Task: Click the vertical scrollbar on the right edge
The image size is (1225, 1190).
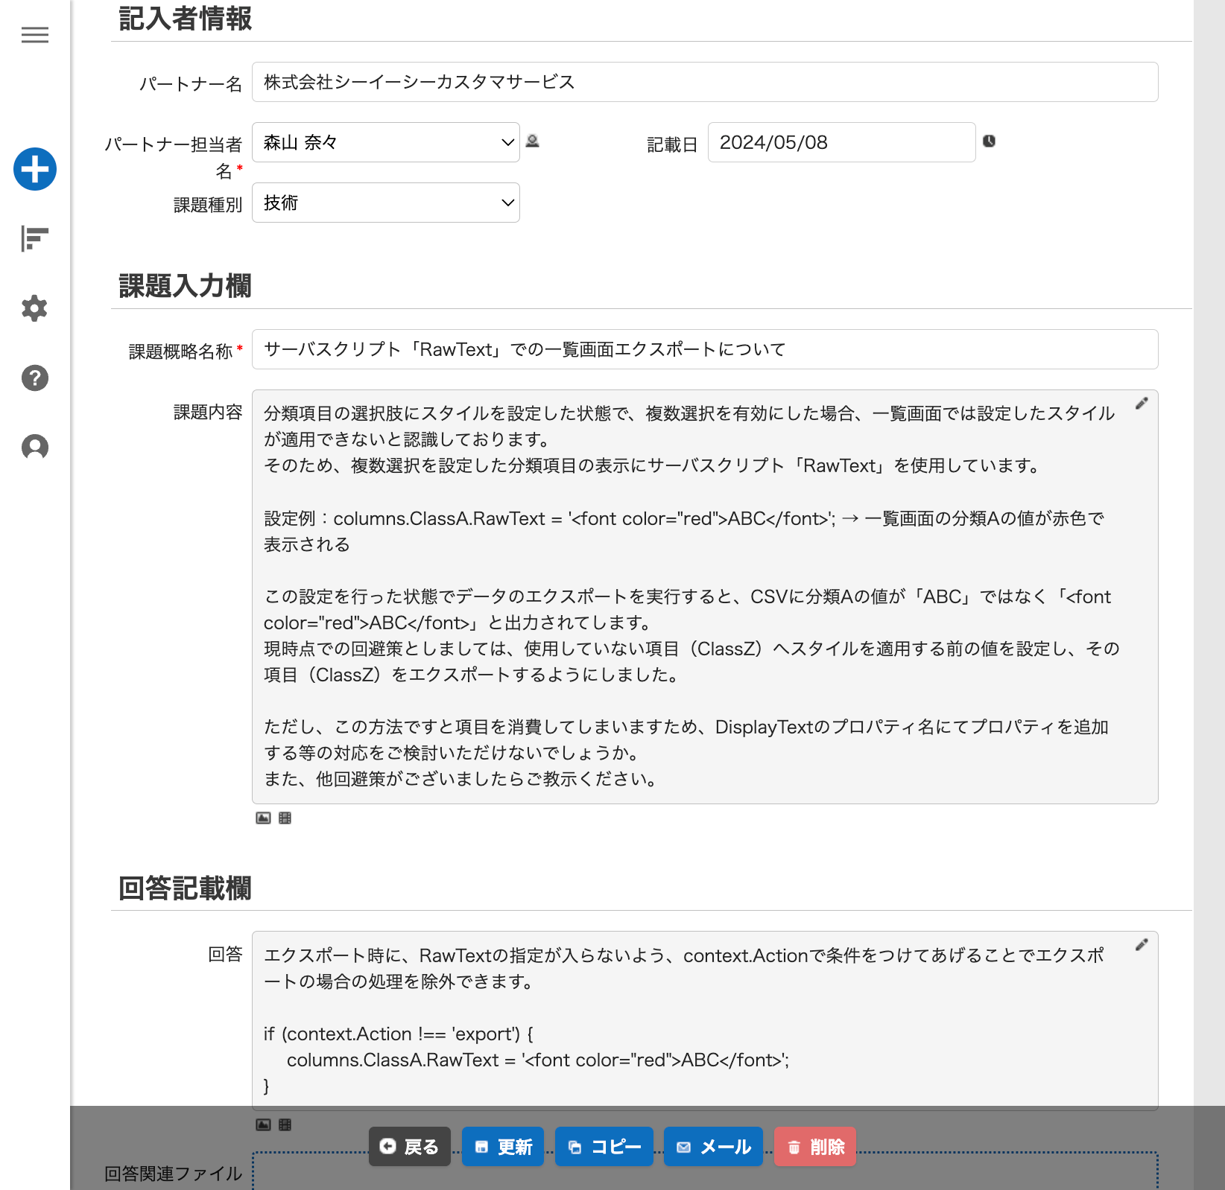Action: [1209, 595]
